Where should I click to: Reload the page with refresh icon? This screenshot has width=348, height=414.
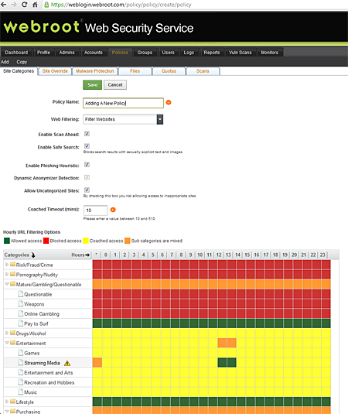pyautogui.click(x=24, y=5)
